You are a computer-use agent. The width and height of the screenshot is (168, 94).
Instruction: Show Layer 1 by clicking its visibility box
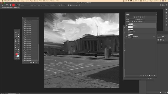(x=127, y=31)
